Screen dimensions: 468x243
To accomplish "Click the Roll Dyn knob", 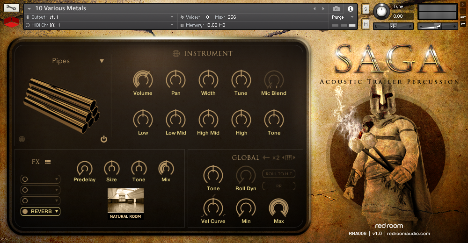I will tap(246, 175).
